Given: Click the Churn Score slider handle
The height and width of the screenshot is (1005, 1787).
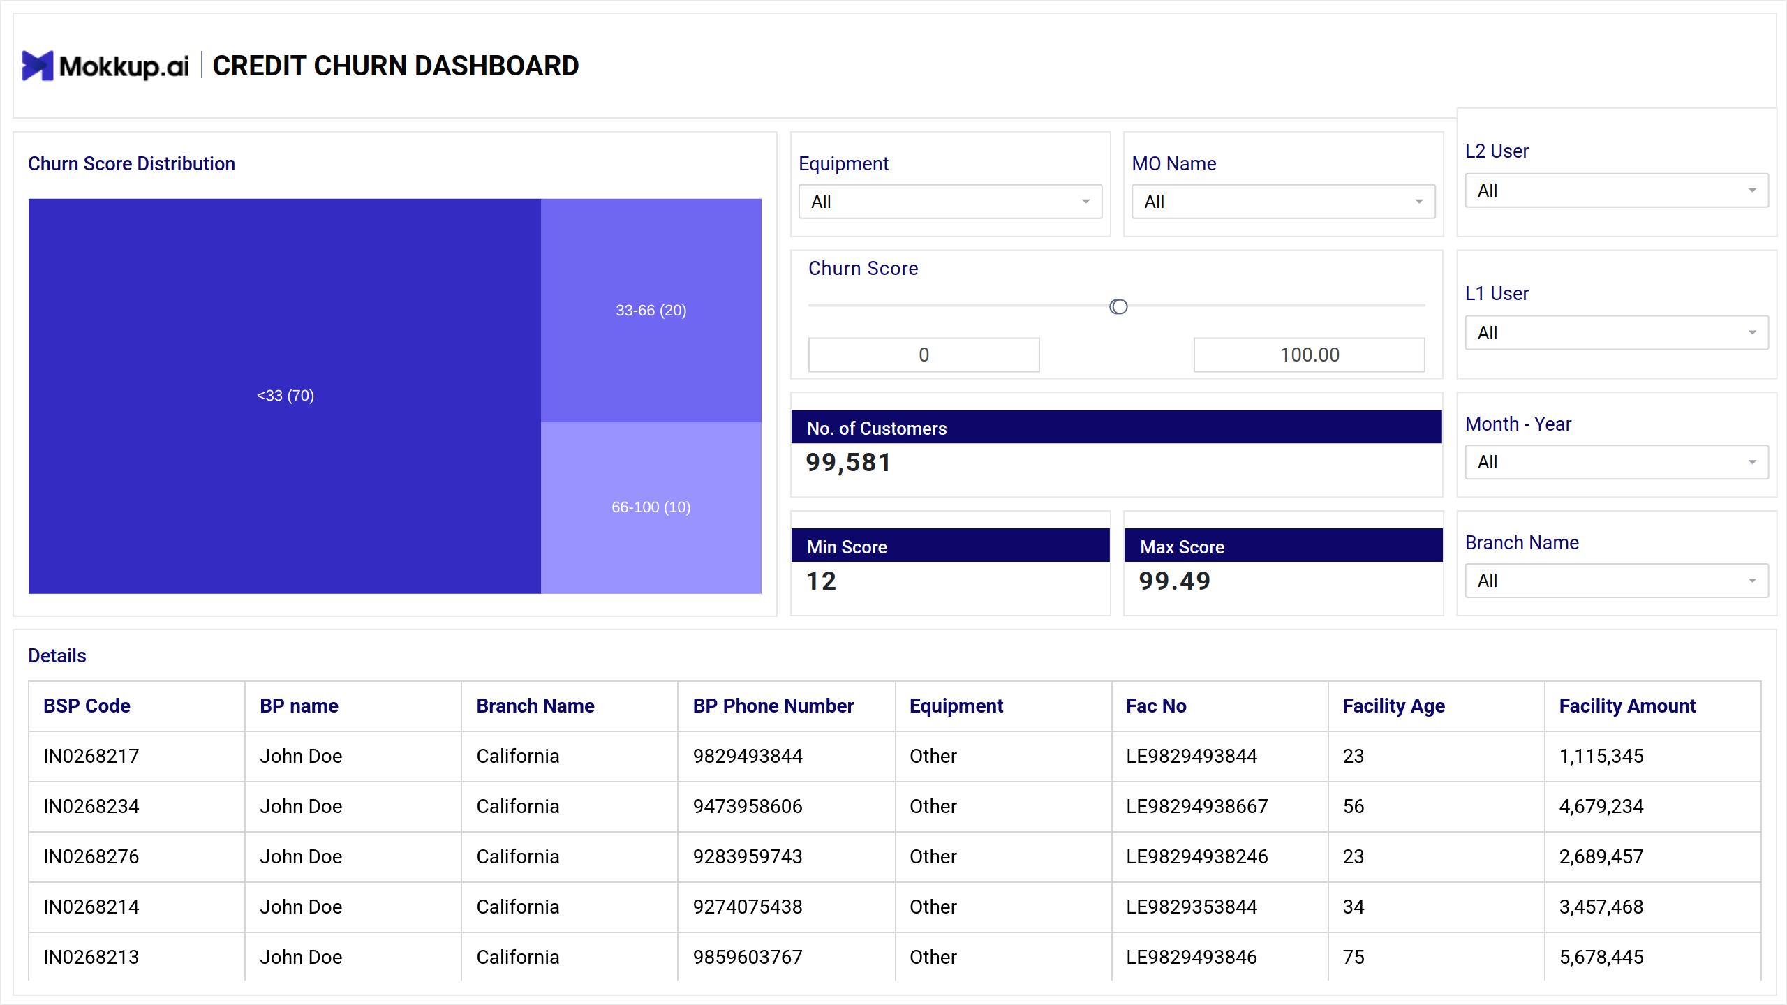Looking at the screenshot, I should click(x=1118, y=306).
